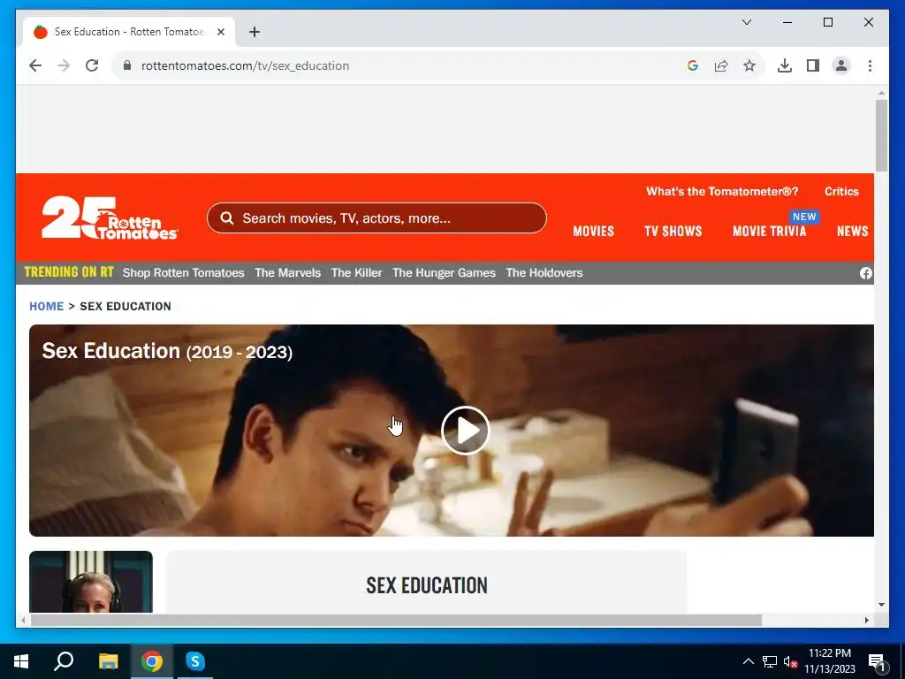This screenshot has width=905, height=679.
Task: Open the taskbar clock and date
Action: pyautogui.click(x=830, y=661)
